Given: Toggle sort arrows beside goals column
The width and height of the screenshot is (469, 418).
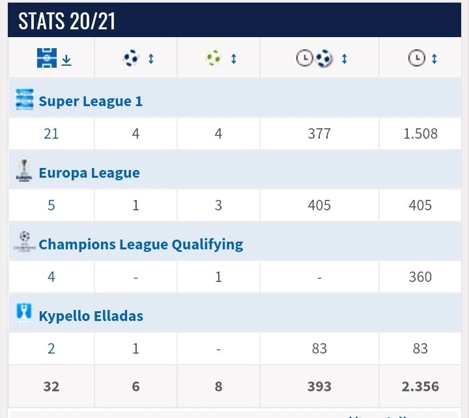Looking at the screenshot, I should point(151,59).
